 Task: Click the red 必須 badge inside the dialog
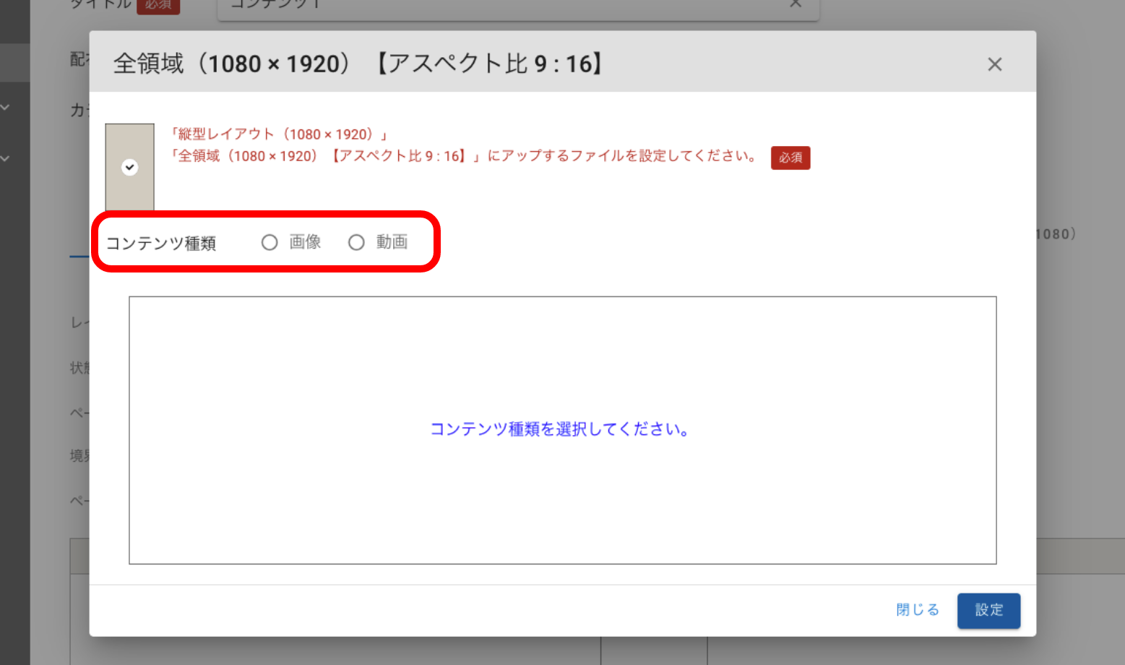pyautogui.click(x=790, y=158)
